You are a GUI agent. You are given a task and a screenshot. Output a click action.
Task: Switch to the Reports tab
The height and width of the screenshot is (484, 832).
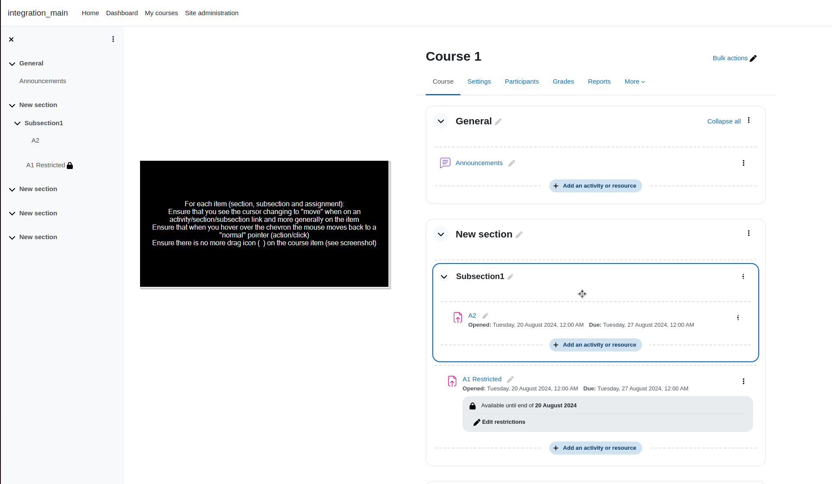(x=599, y=81)
